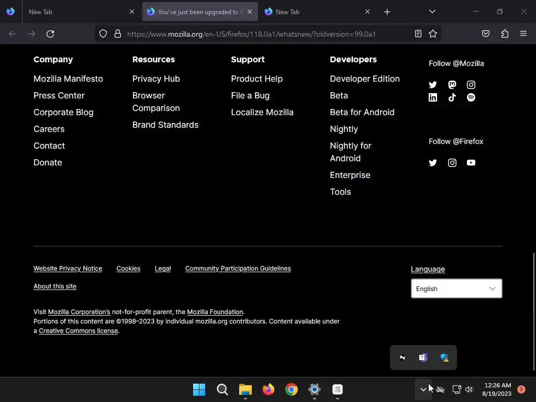Screen dimensions: 536x402
Task: Expand the list all tabs chevron
Action: point(432,12)
